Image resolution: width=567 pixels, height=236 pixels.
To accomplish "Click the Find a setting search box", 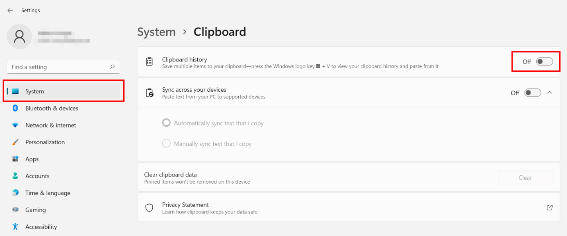I will [63, 67].
